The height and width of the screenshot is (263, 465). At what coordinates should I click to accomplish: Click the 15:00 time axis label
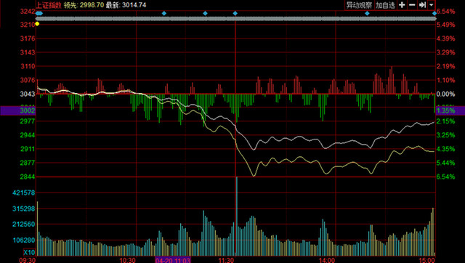click(427, 260)
